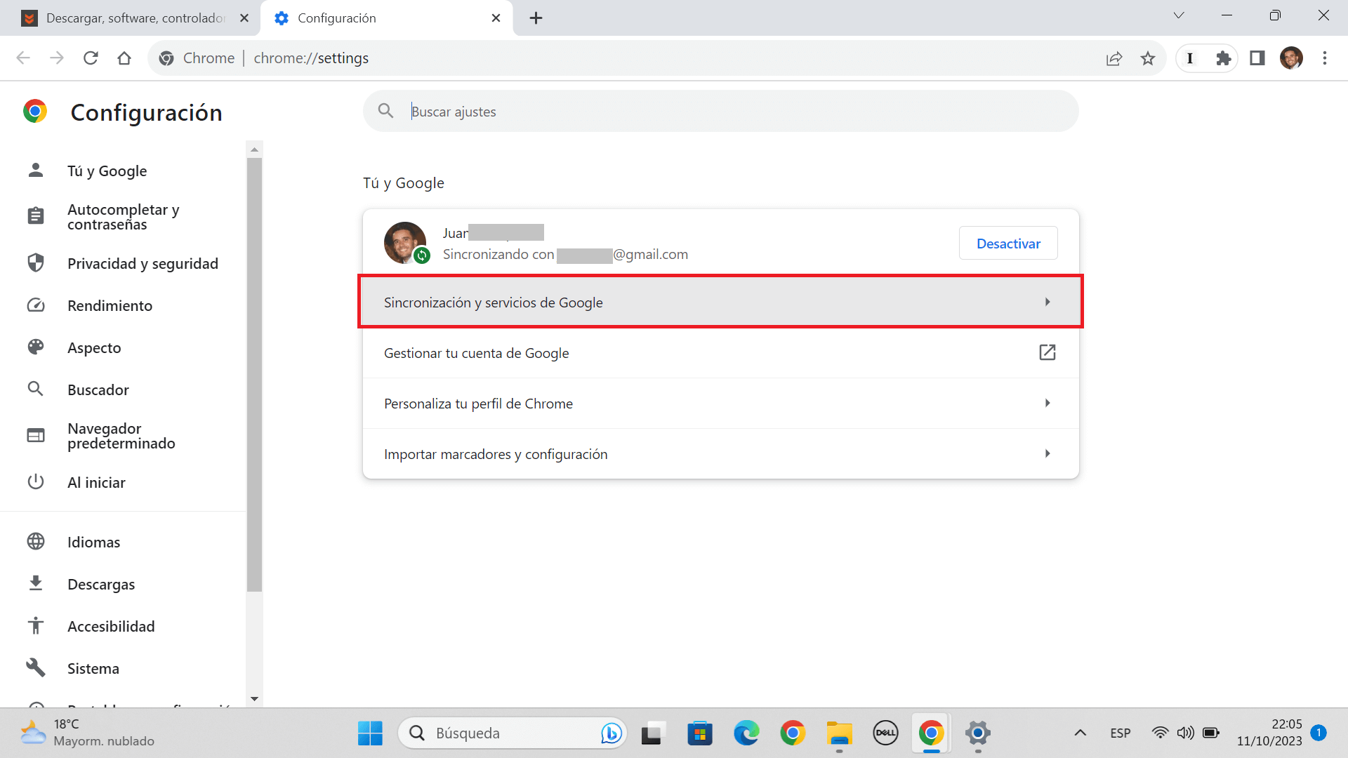Click ESP language indicator
This screenshot has height=758, width=1348.
pos(1121,733)
